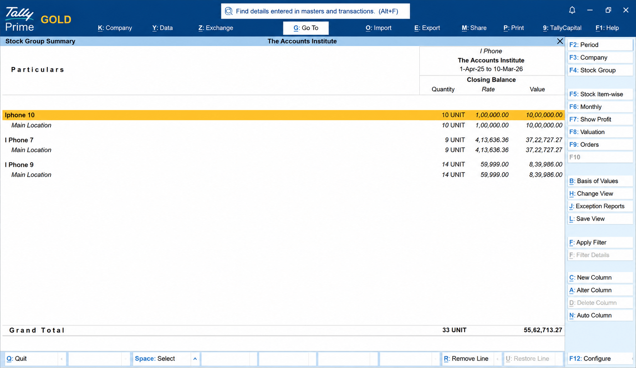Image resolution: width=636 pixels, height=368 pixels.
Task: Click N: Auto Column
Action: [600, 315]
